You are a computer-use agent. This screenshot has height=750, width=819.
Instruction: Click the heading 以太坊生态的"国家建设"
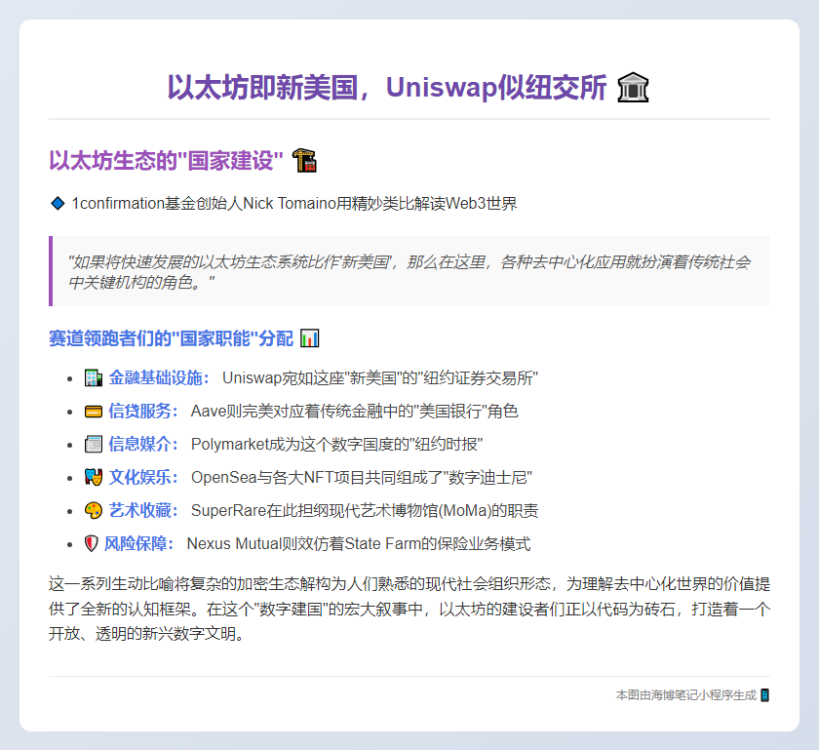coord(166,161)
